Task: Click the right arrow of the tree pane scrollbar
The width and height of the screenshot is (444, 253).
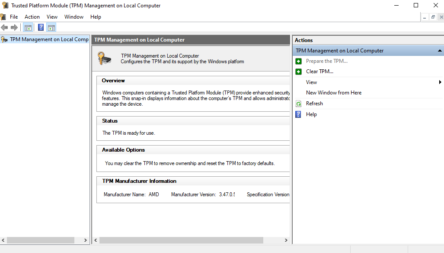Action: pos(86,240)
